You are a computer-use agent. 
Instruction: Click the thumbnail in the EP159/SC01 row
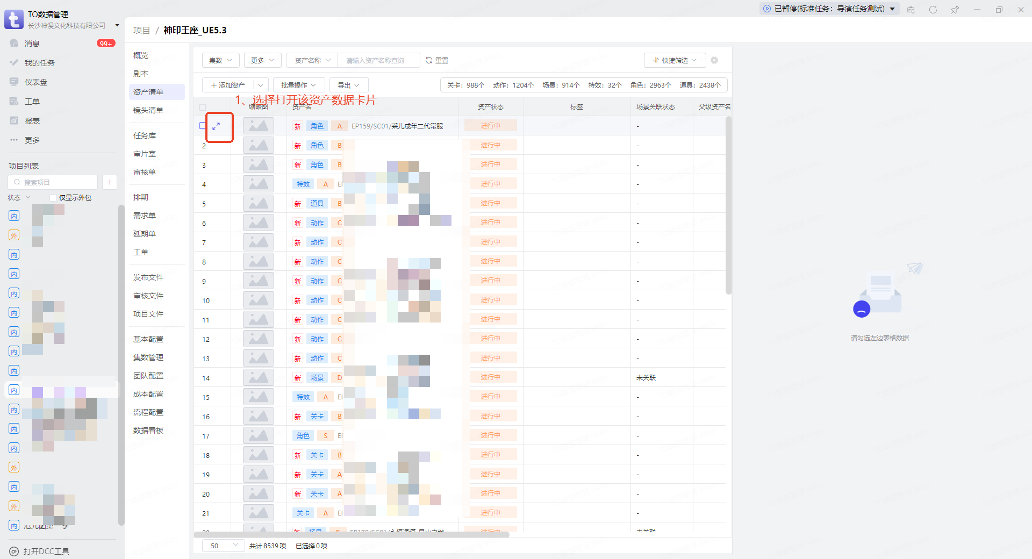(259, 126)
